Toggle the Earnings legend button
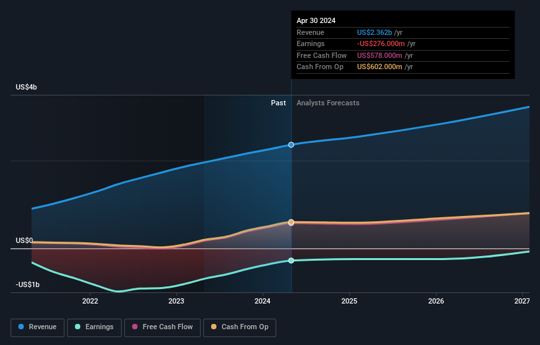 click(94, 327)
